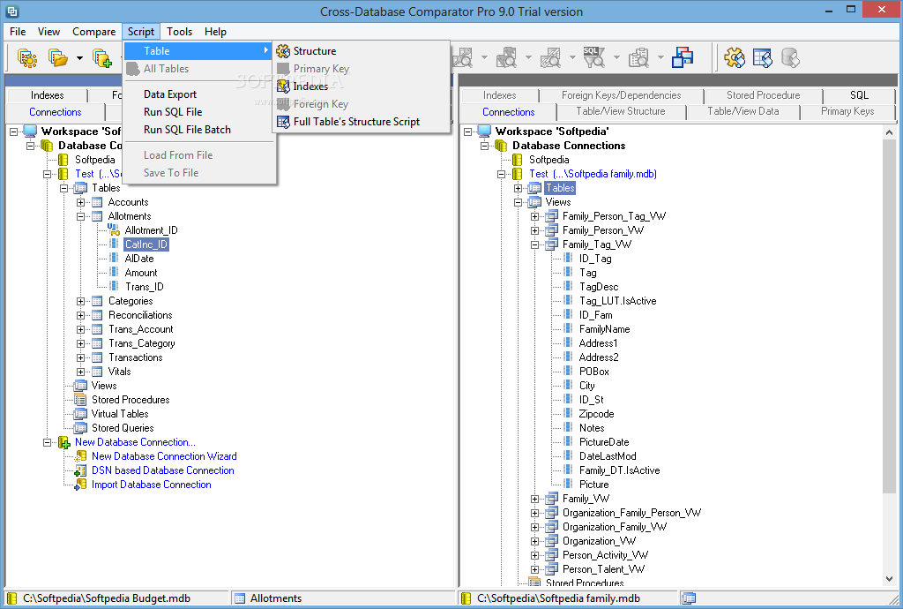Select the Allotment_ID key column icon
Image resolution: width=903 pixels, height=609 pixels.
point(114,230)
